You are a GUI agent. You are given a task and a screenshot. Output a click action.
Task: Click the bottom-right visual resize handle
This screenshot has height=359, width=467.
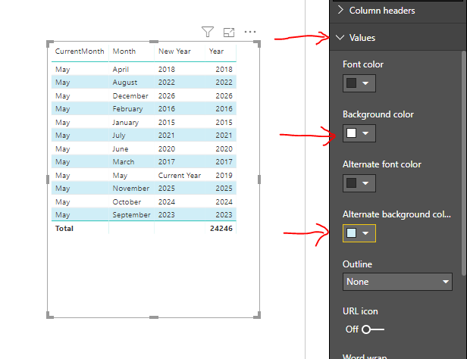pos(257,315)
